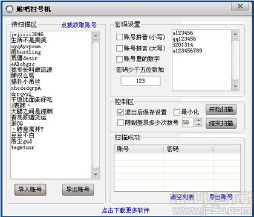Decrease login limit with the down spinner arrow
254x217 pixels.
pyautogui.click(x=199, y=125)
